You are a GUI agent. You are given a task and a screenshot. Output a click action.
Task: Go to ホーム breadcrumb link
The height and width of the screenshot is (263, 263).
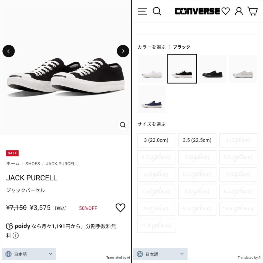13,164
